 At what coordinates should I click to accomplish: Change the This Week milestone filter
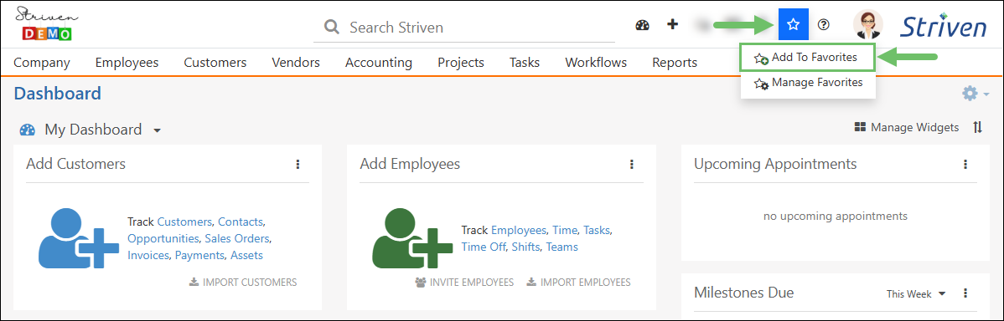916,294
